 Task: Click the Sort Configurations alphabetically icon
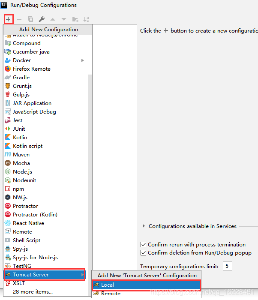coord(86,19)
